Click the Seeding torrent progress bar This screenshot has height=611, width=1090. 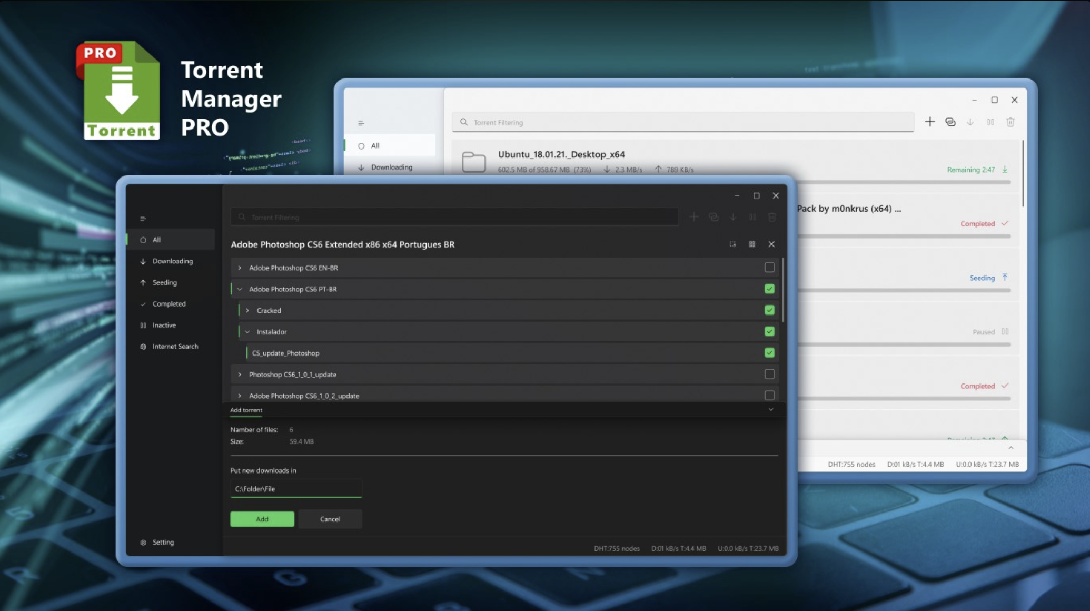click(x=904, y=290)
